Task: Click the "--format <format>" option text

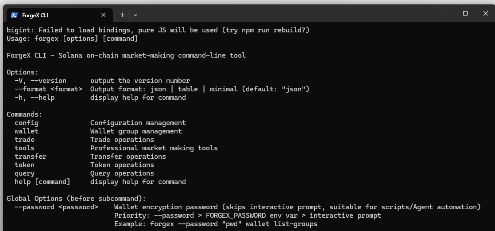Action: 48,89
